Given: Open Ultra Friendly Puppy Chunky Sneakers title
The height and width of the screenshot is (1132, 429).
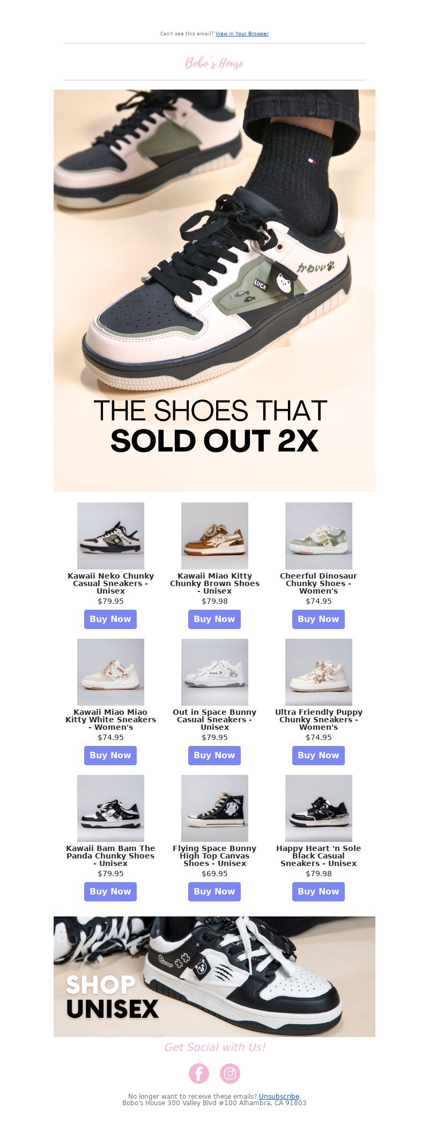Looking at the screenshot, I should point(319,720).
